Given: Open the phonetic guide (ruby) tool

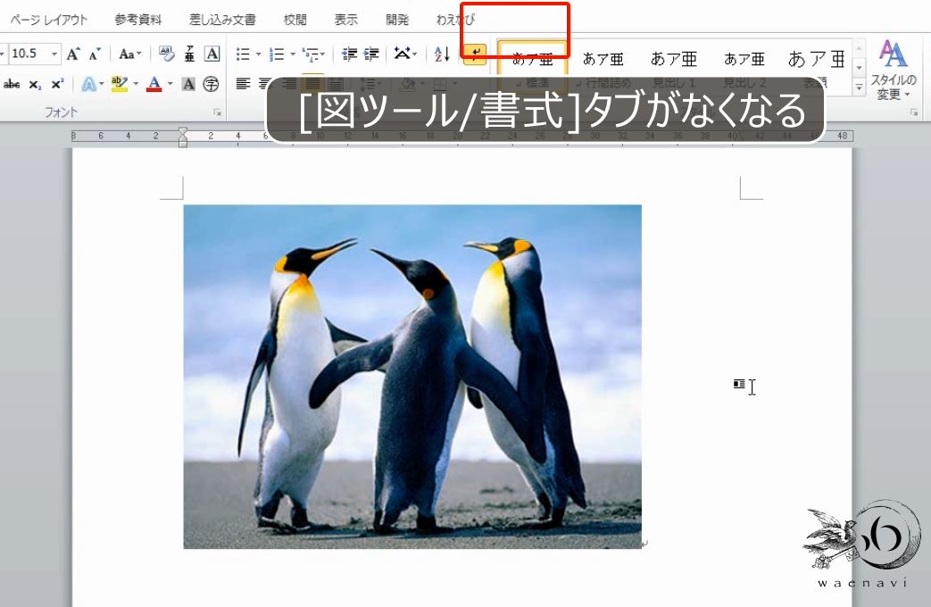Looking at the screenshot, I should (x=189, y=54).
